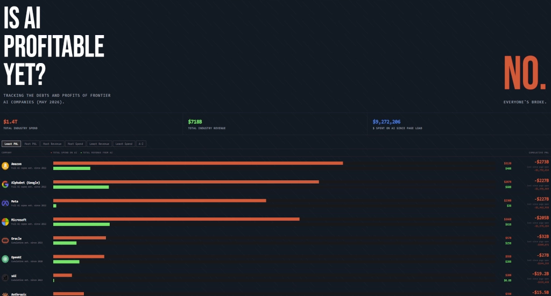Click the Meta logo icon
This screenshot has width=551, height=296.
5,203
